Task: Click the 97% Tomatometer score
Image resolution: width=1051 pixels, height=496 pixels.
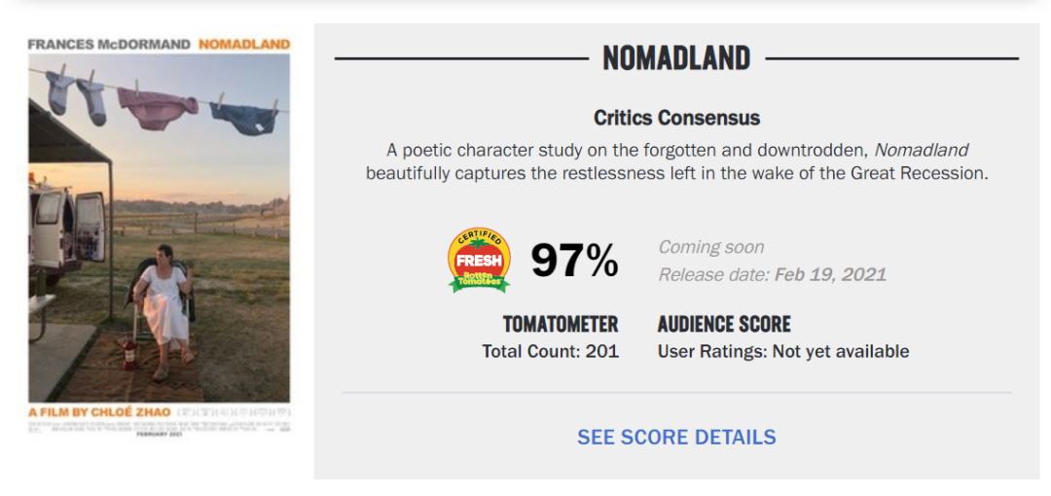Action: (x=574, y=261)
